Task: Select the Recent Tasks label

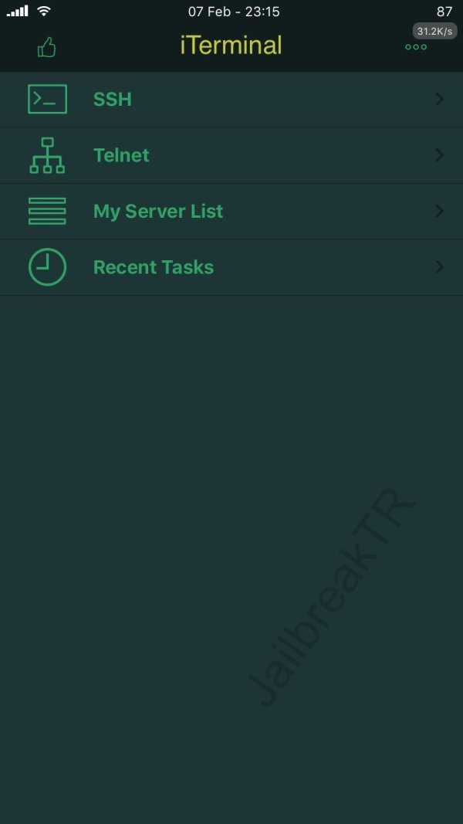Action: 154,267
